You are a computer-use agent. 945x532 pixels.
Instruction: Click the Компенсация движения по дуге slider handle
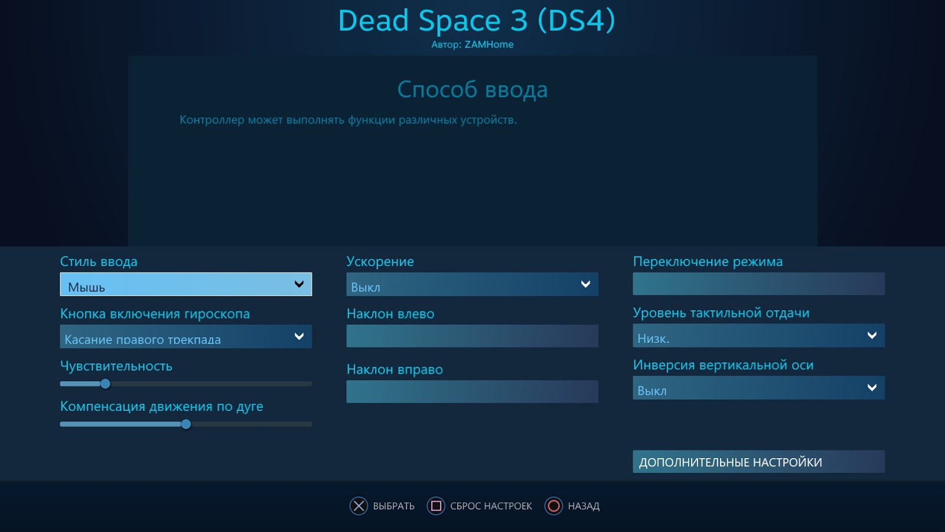186,424
